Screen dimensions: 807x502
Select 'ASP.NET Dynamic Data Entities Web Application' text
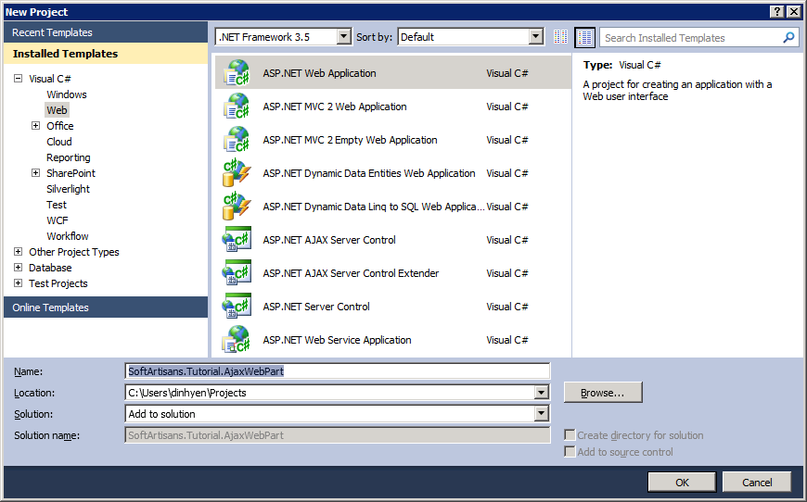(369, 174)
